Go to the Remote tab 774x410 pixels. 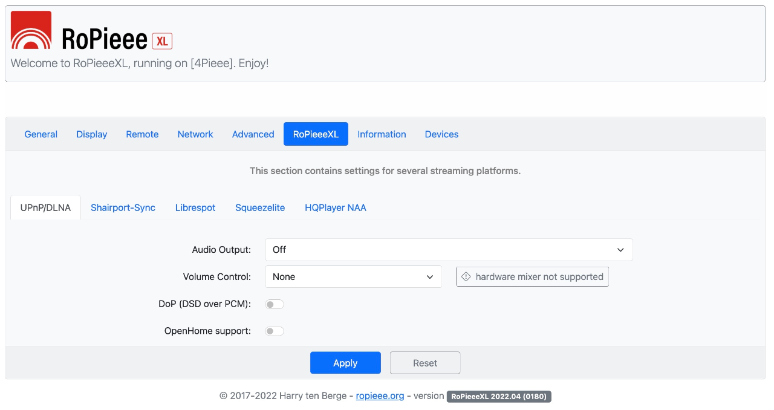point(142,134)
